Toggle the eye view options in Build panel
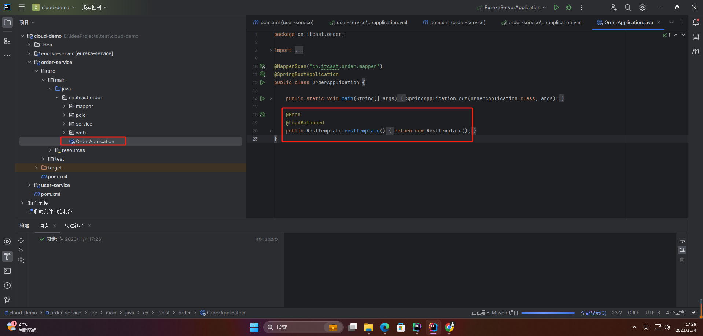 click(21, 260)
